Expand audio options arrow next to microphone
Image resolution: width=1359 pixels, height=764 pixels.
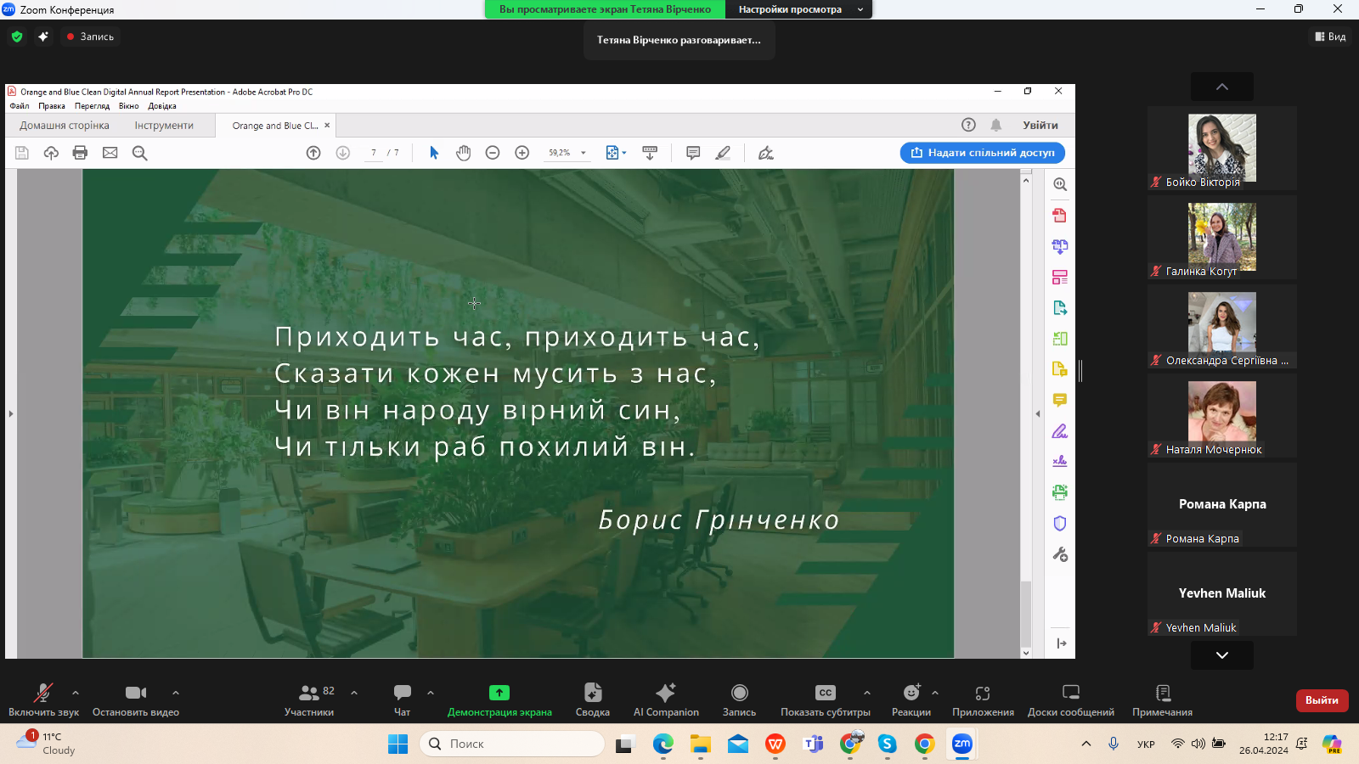coord(76,693)
